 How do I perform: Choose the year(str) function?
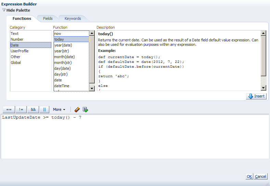point(72,51)
